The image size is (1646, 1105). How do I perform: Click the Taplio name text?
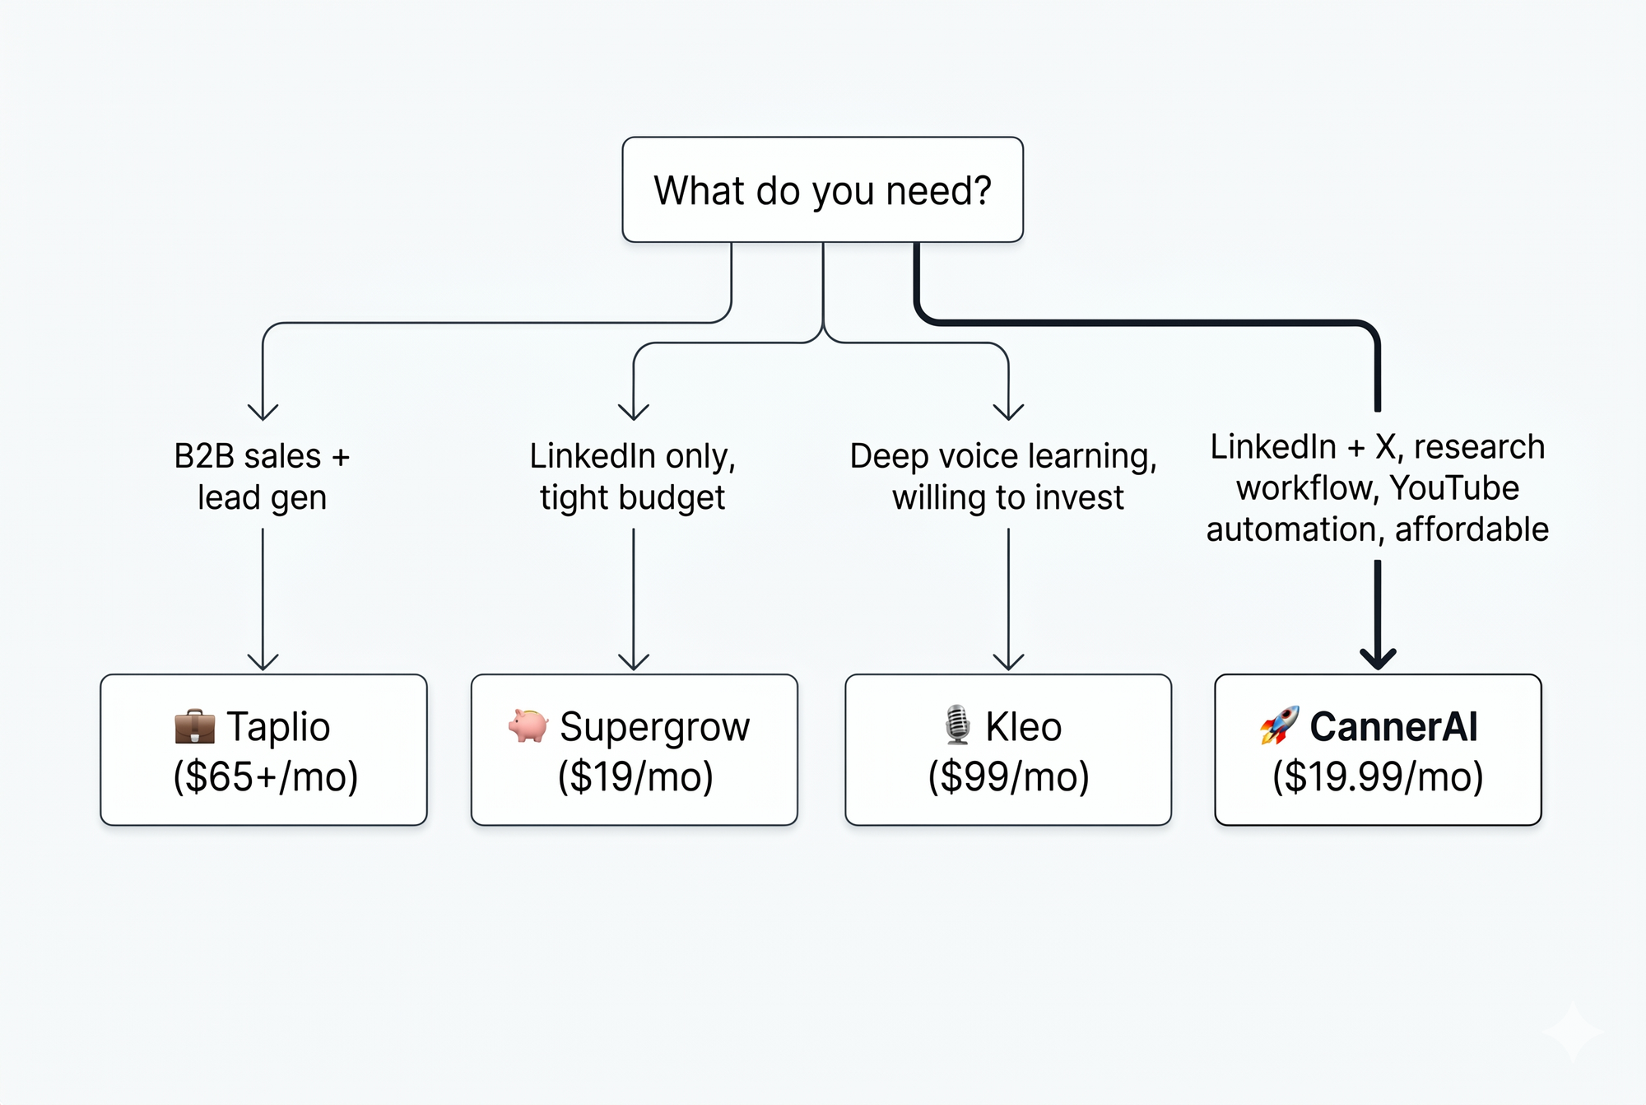pos(278,727)
